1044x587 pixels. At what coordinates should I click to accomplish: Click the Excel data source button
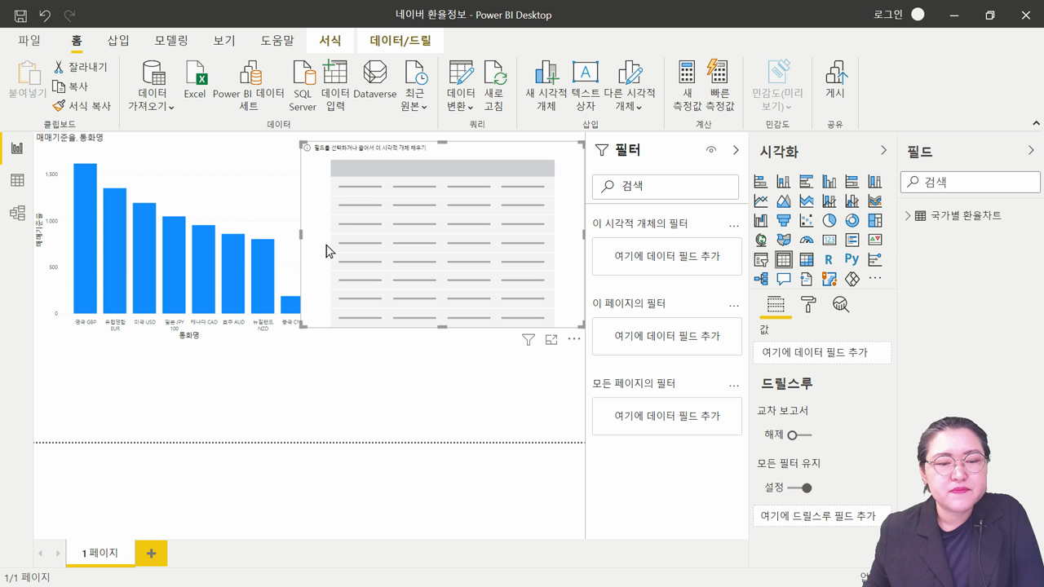pos(195,80)
